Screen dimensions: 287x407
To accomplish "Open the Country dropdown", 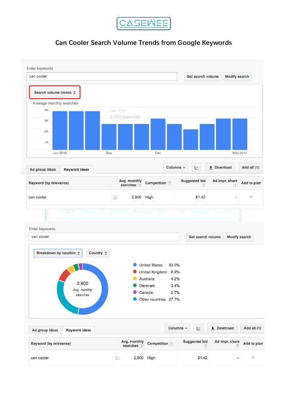I will (x=98, y=253).
